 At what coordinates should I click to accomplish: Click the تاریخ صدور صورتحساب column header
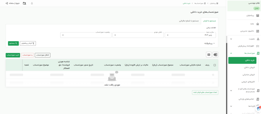(83, 65)
